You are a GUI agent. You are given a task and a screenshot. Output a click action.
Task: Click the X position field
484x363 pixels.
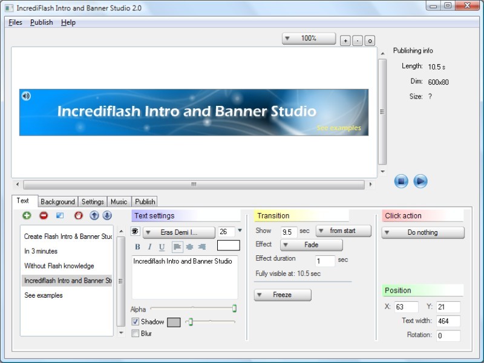407,307
